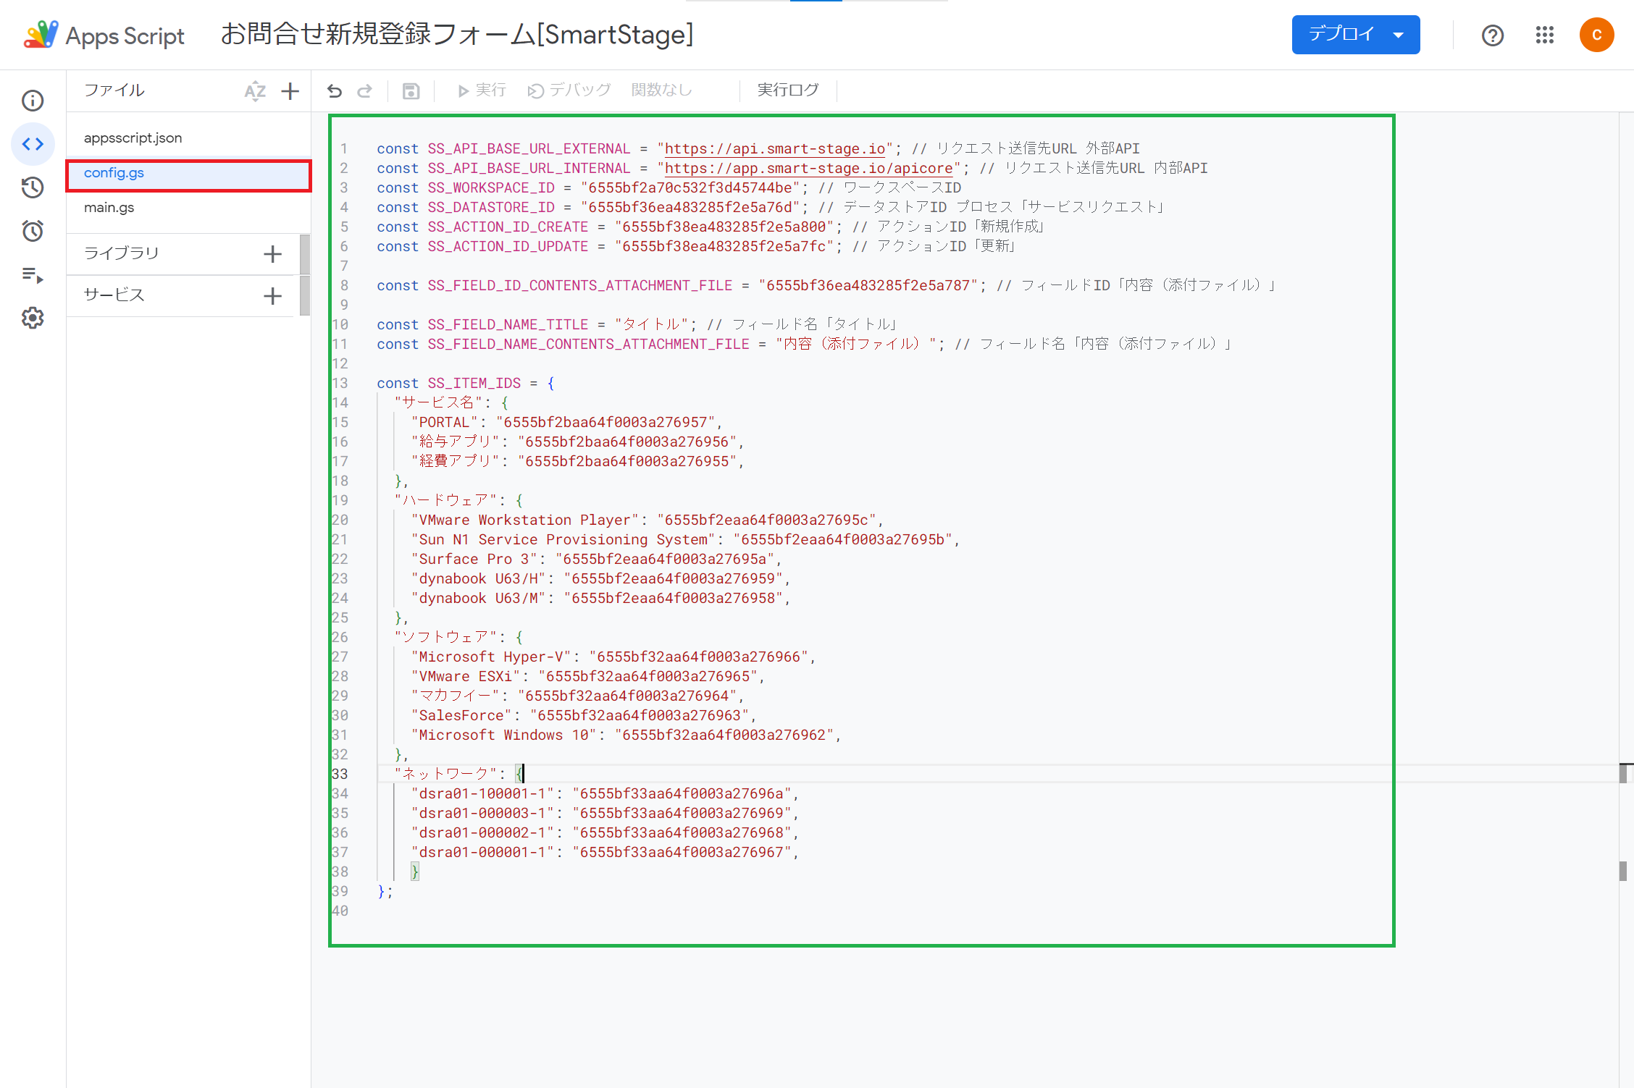This screenshot has height=1088, width=1634.
Task: Open 実行ログ execution log
Action: (788, 90)
